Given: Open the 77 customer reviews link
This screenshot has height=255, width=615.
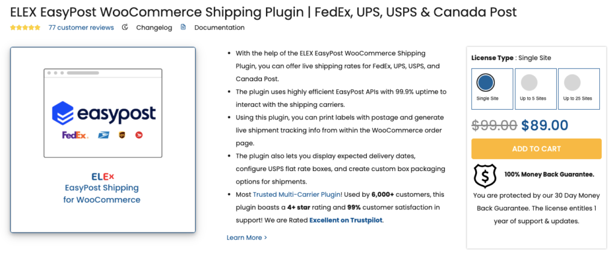Looking at the screenshot, I should click(81, 28).
